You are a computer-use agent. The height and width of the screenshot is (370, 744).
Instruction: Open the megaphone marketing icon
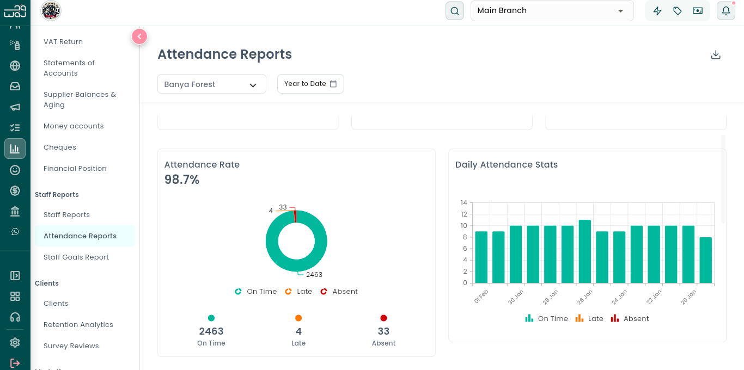(x=15, y=107)
